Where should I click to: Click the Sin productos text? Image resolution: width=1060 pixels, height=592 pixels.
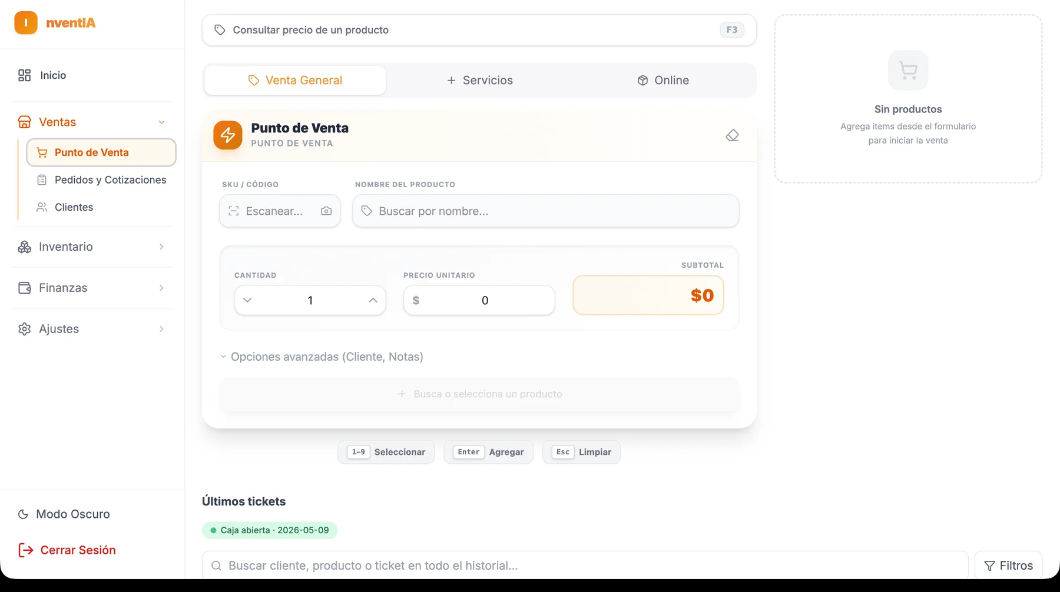click(908, 109)
